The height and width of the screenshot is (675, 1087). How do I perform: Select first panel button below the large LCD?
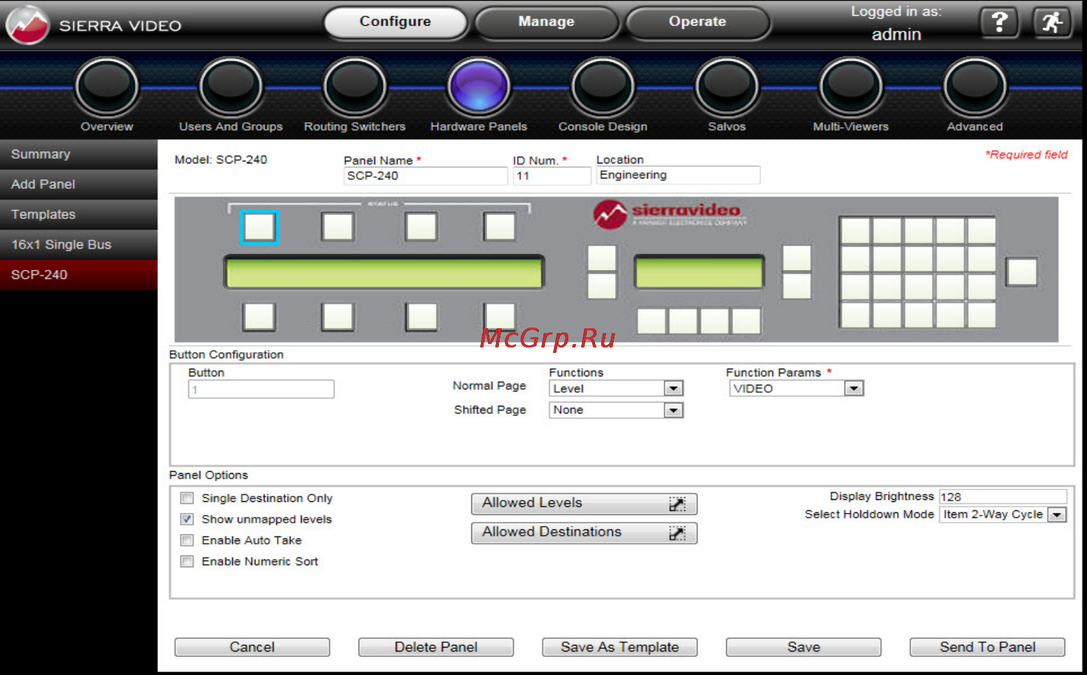coord(260,317)
